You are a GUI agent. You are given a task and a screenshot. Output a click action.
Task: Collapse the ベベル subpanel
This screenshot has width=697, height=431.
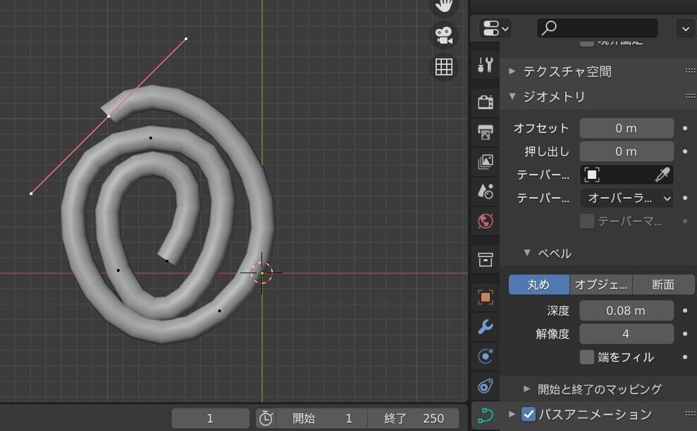click(526, 253)
